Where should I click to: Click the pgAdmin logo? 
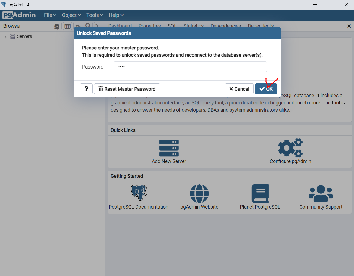click(19, 15)
